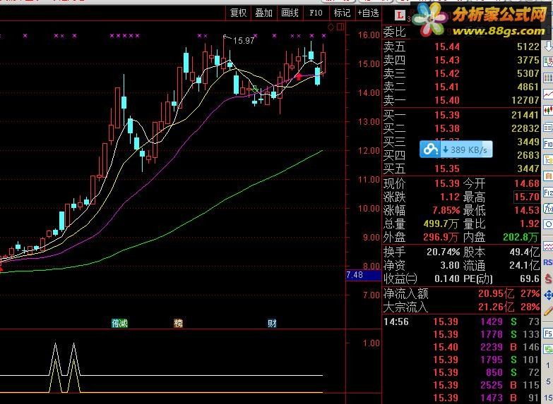The width and height of the screenshot is (553, 404).
Task: Click the trade row with volume 2239
Action: click(x=462, y=347)
